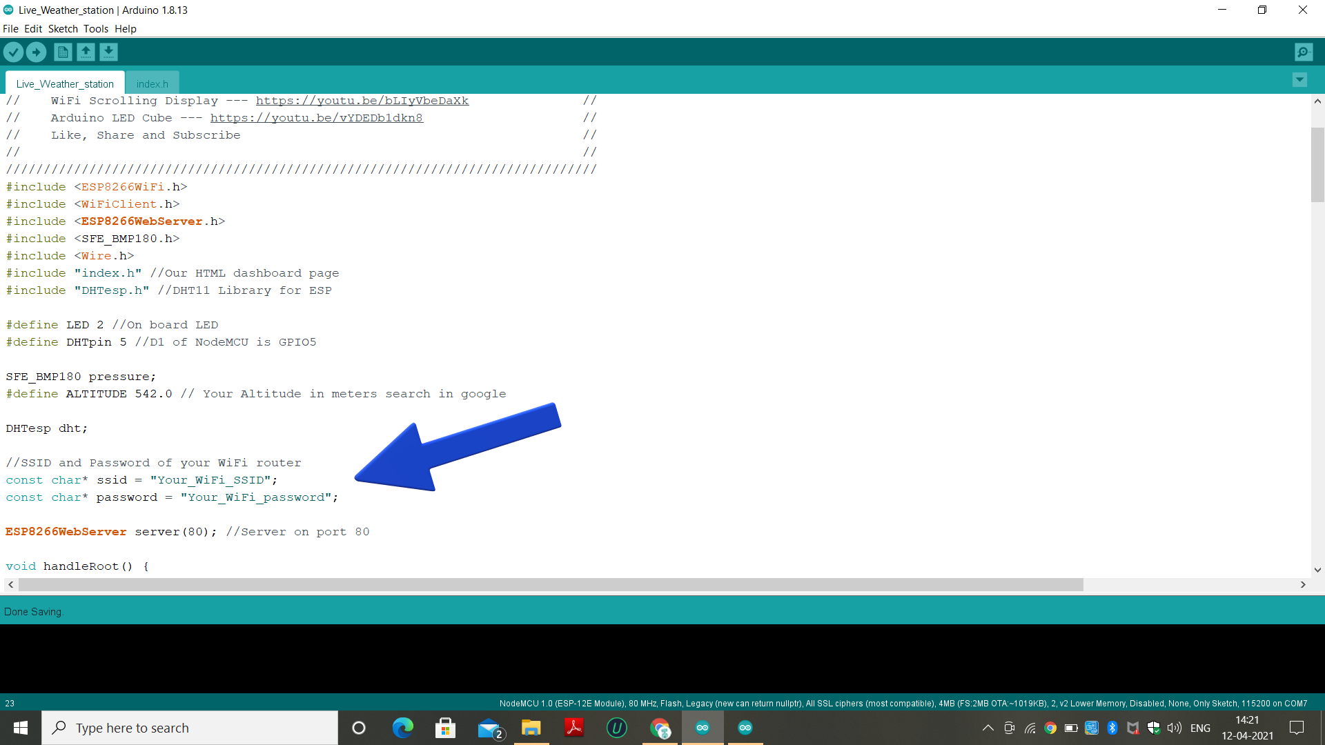Click the vertical scrollbar thumb
Viewport: 1325px width, 745px height.
pos(1317,165)
